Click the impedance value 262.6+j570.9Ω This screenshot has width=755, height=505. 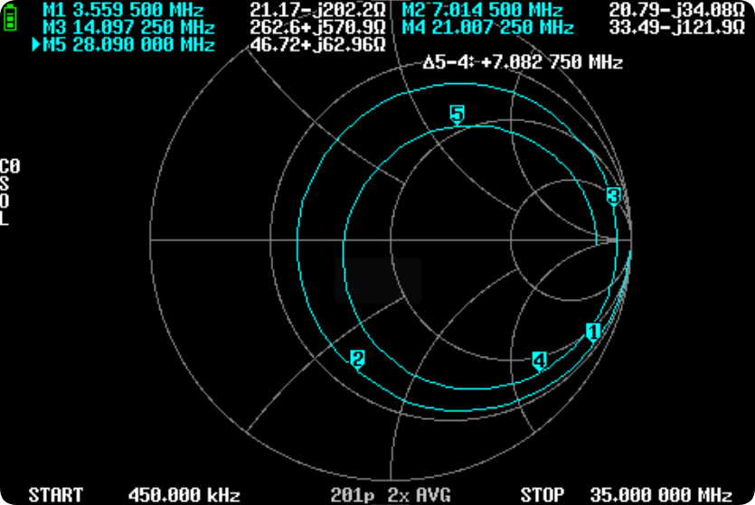click(x=317, y=28)
